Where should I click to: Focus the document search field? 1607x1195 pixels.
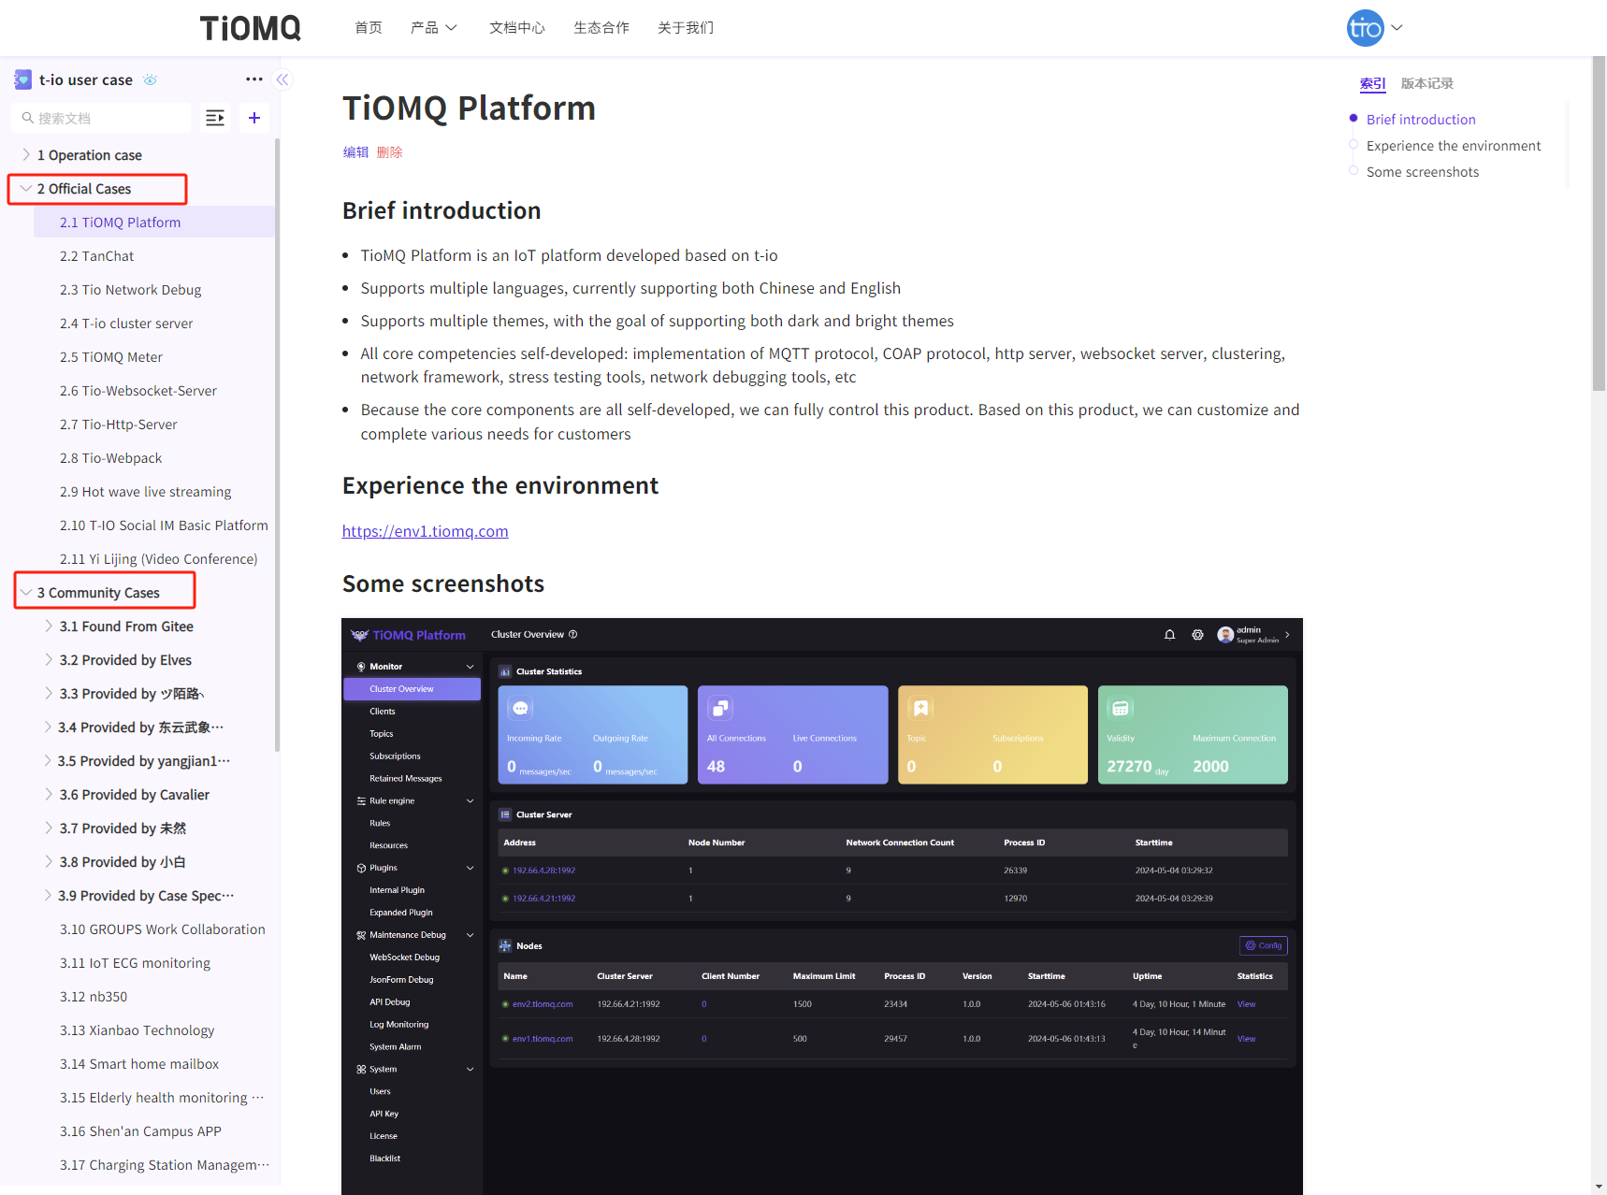(x=102, y=118)
